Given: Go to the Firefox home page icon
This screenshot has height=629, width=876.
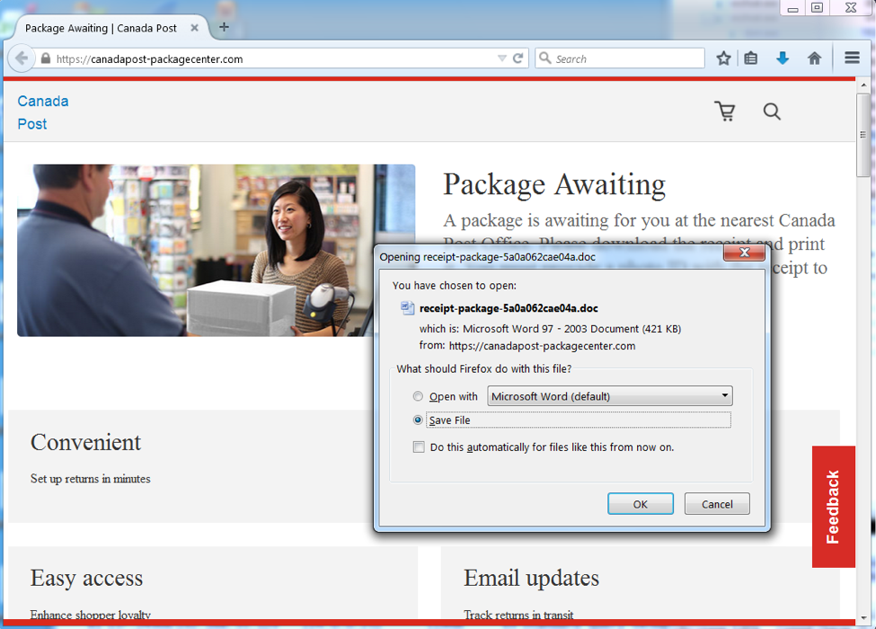Looking at the screenshot, I should tap(815, 58).
